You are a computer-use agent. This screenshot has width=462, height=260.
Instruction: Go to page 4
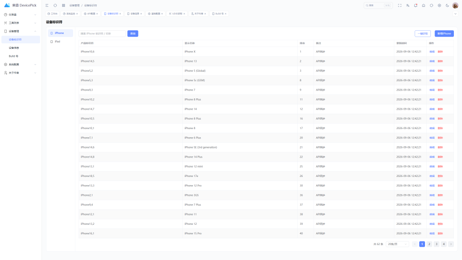click(x=444, y=244)
